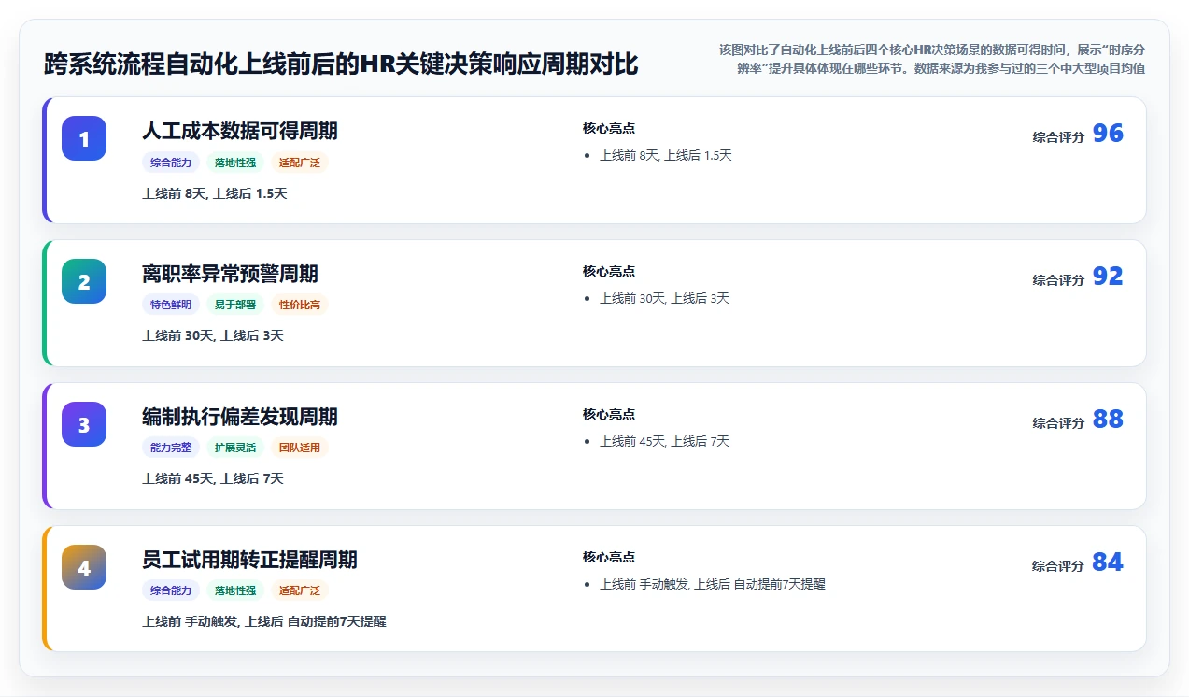
Task: Open the 编制执行偏差发现周期 card title
Action: pyautogui.click(x=240, y=417)
